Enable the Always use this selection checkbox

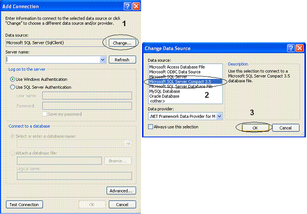pyautogui.click(x=150, y=127)
